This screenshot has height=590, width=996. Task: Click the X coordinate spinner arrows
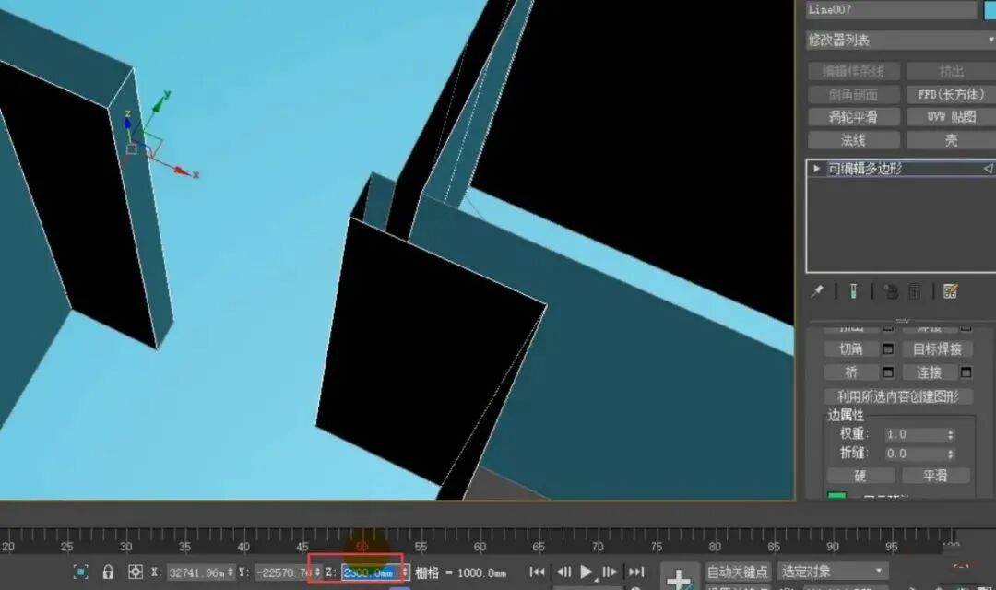[x=231, y=572]
